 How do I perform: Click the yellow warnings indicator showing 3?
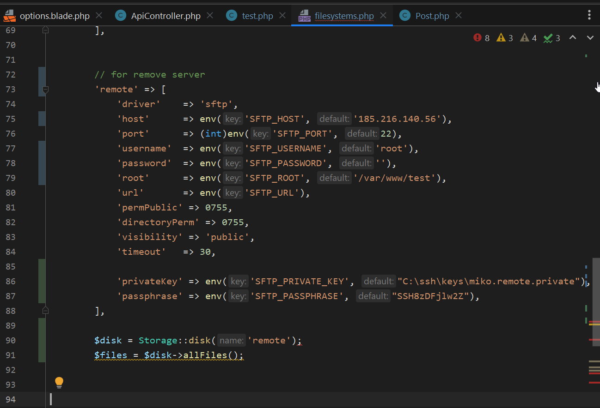click(x=505, y=38)
